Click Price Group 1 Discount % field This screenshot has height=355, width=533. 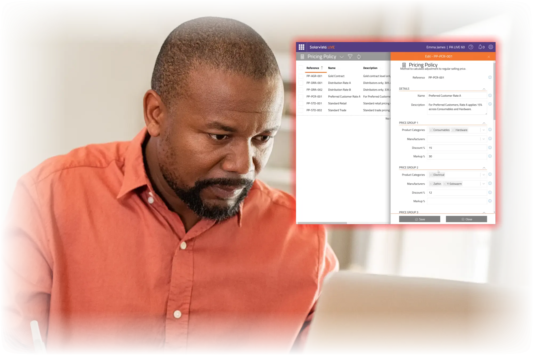[x=457, y=148]
